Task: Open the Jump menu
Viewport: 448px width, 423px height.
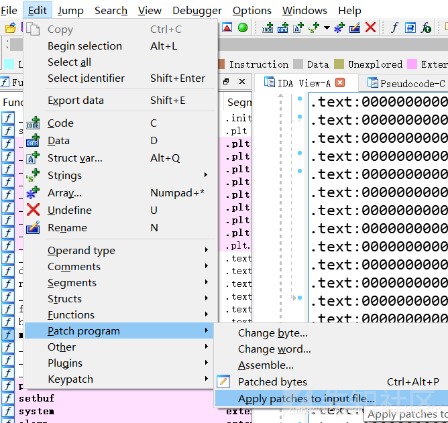Action: (70, 11)
